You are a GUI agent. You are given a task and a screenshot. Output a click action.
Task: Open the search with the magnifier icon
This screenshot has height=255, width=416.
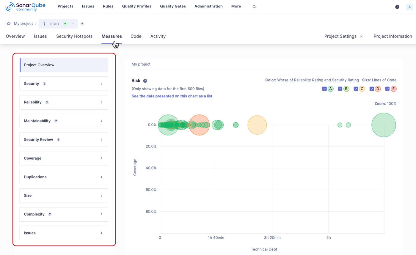tap(254, 6)
